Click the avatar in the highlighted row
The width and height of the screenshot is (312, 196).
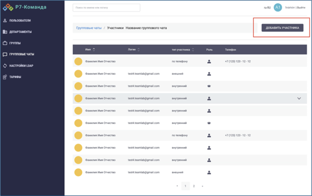tap(78, 98)
